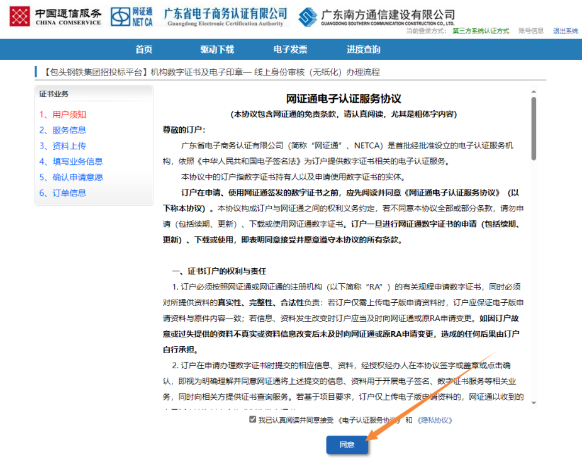Select step 2 服务信息 in sidebar
582x474 pixels.
(62, 130)
